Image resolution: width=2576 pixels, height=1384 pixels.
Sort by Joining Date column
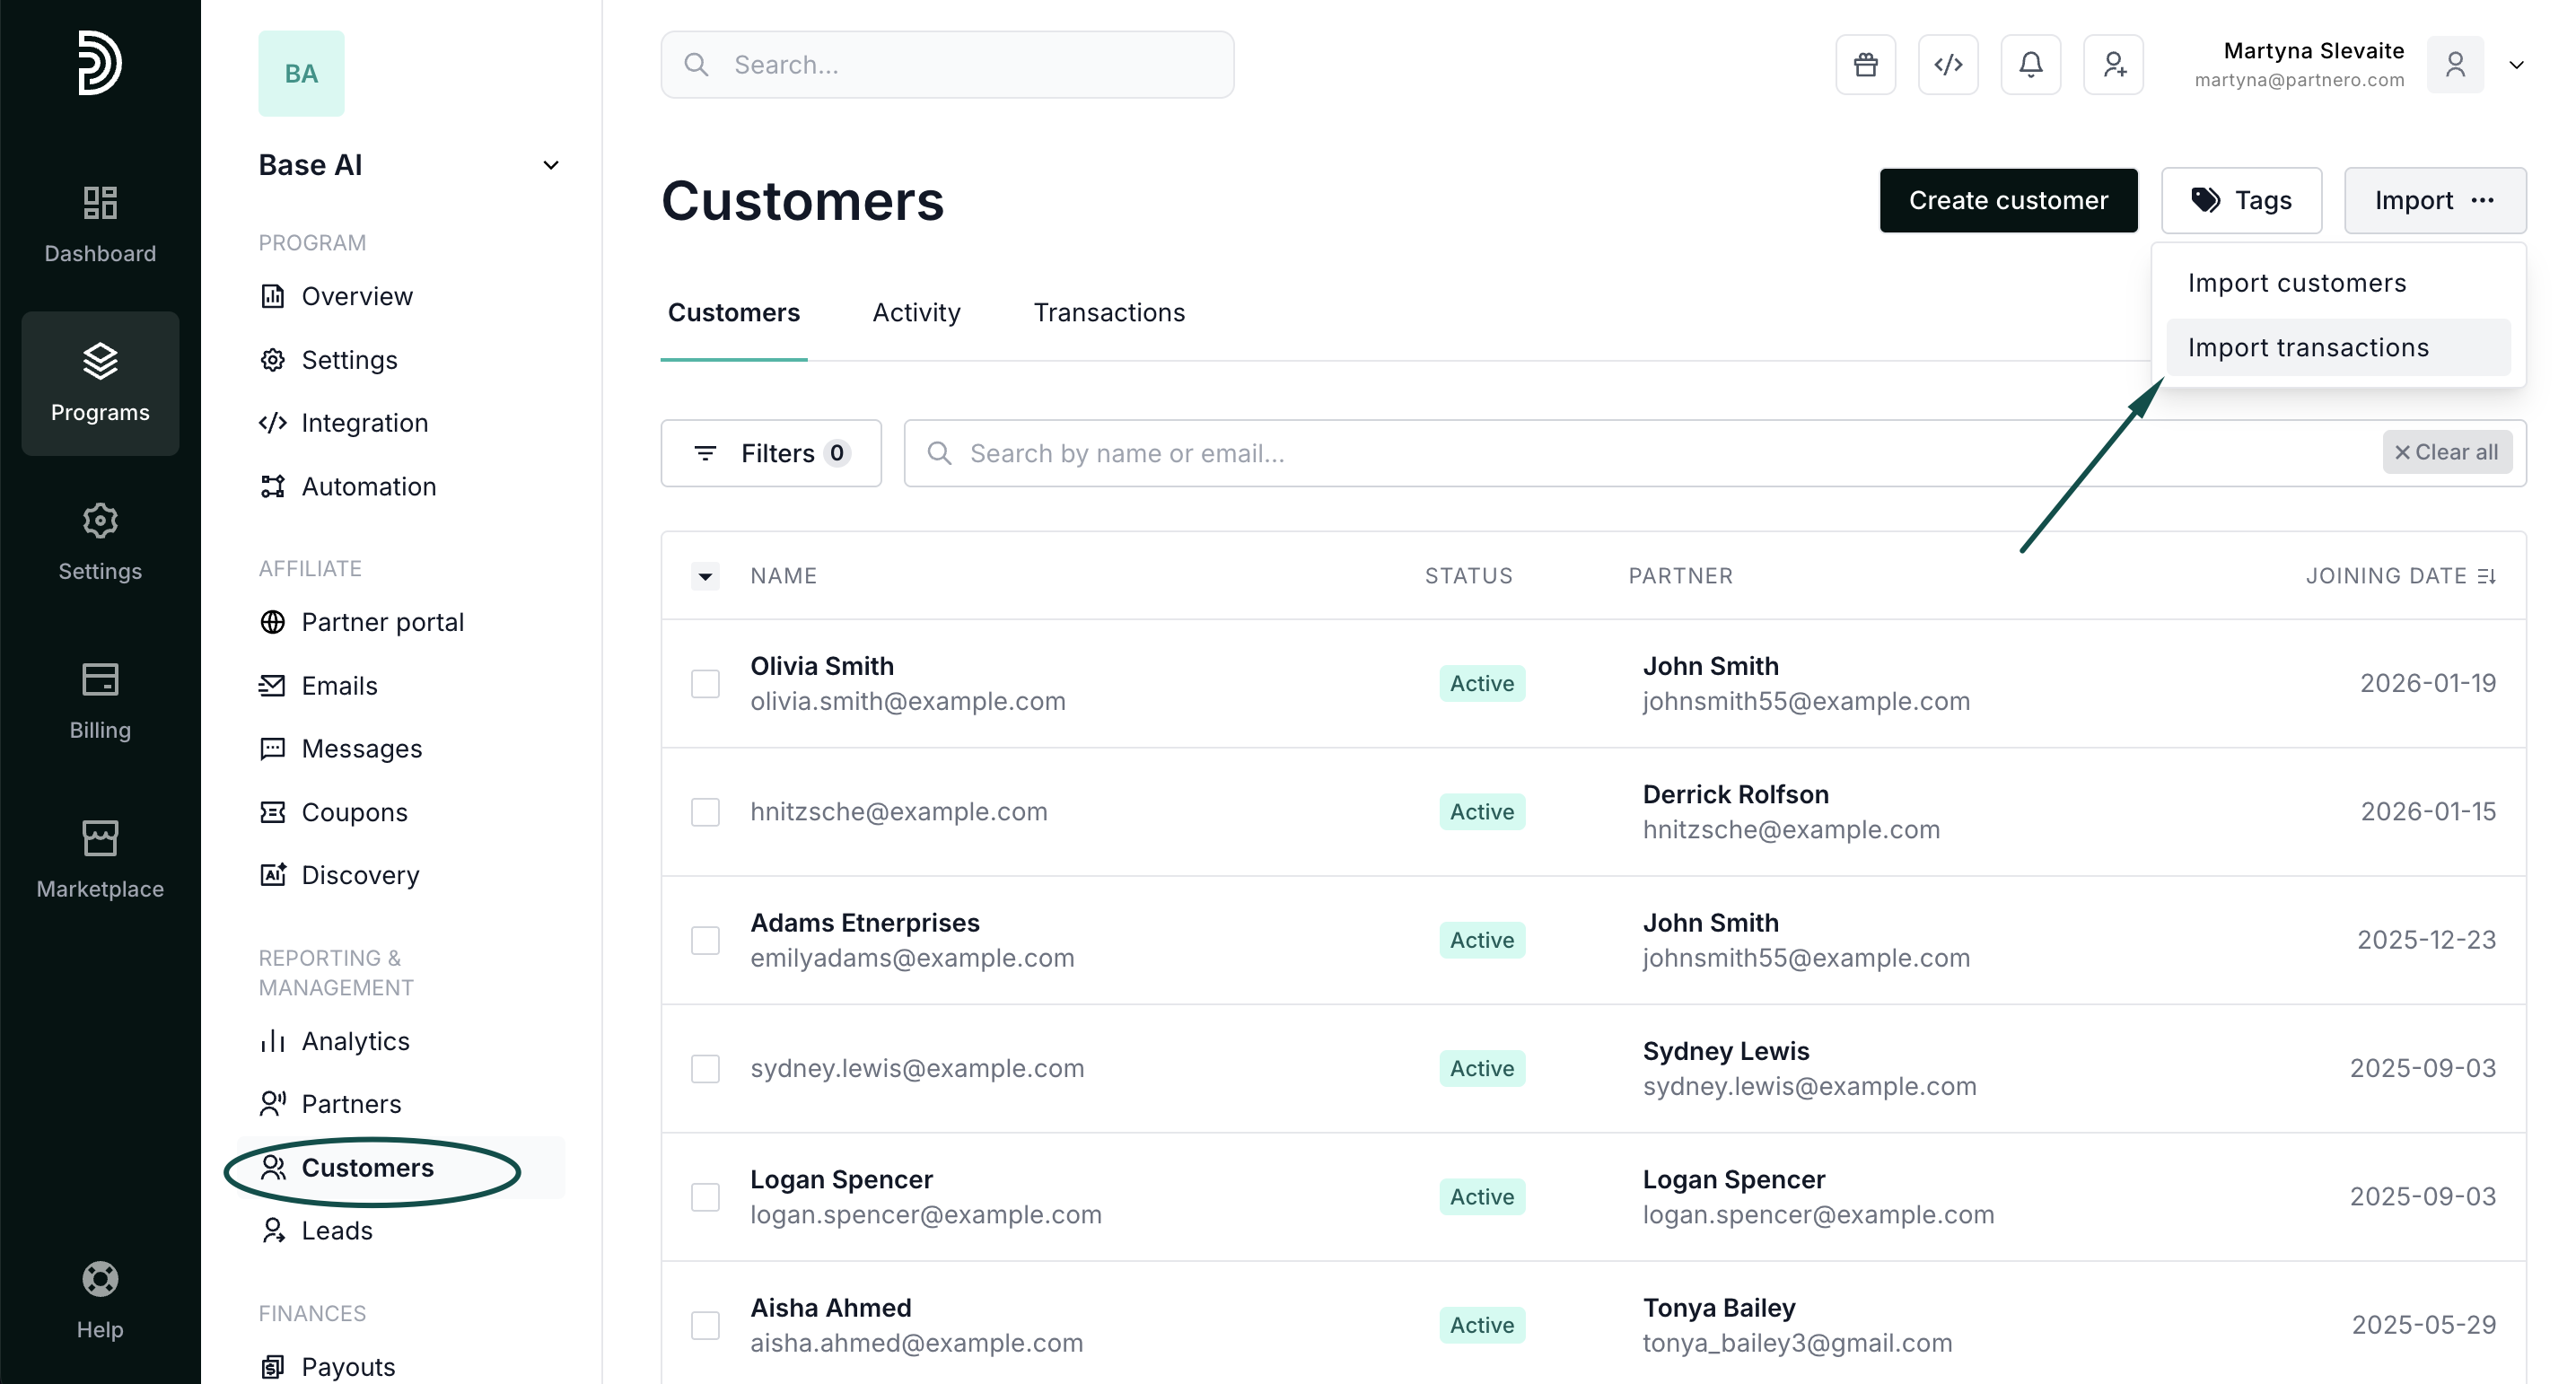(x=2400, y=576)
